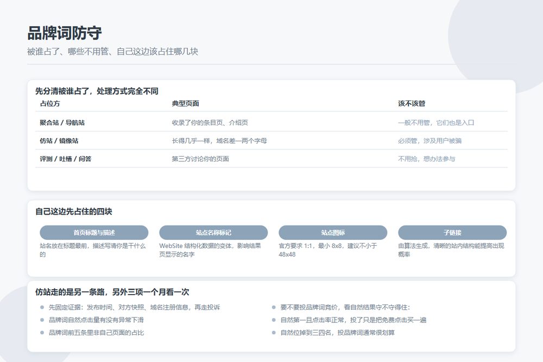Click the subtitle 被谁占了、哪些不用管
This screenshot has height=362, width=543.
(112, 52)
